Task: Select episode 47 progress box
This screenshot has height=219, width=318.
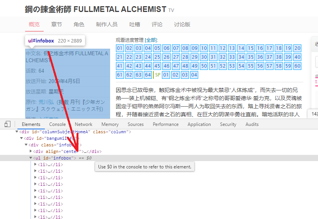Action: coord(176,66)
